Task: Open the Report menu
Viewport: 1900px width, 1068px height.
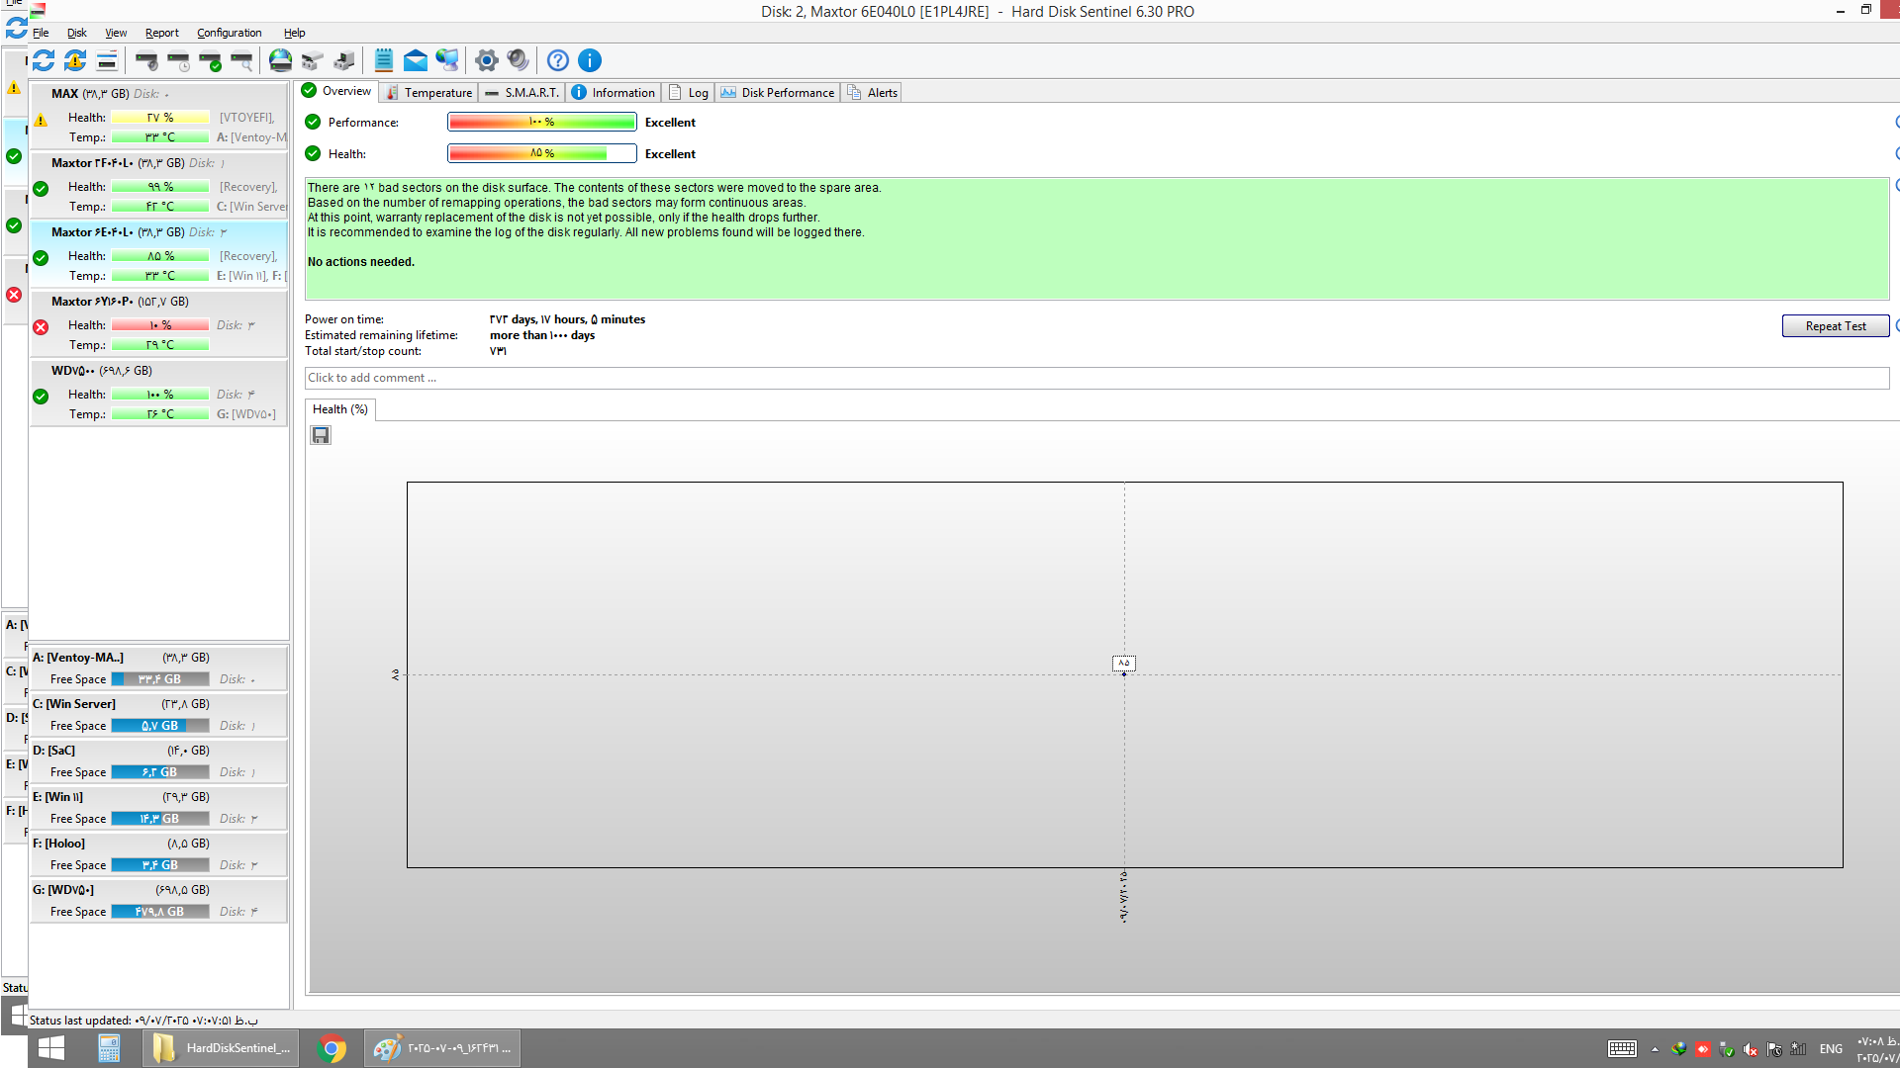Action: (162, 33)
